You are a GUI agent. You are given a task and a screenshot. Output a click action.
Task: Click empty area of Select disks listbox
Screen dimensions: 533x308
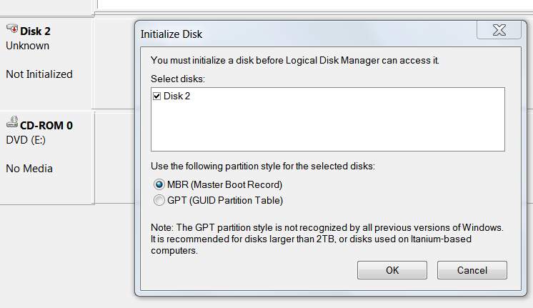point(328,127)
